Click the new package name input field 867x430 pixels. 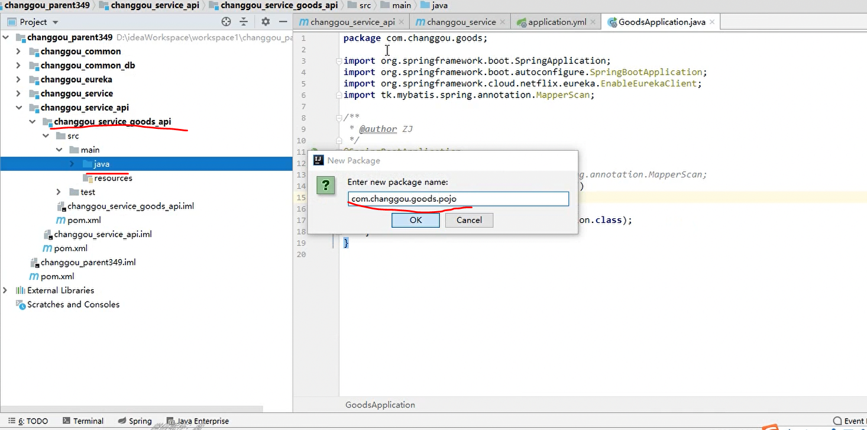tap(458, 199)
